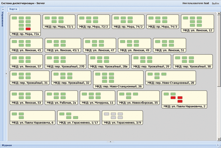This screenshot has height=148, width=221.
Task: Select building card МКД: ул. Ленская, 12
Action: pyautogui.click(x=197, y=23)
